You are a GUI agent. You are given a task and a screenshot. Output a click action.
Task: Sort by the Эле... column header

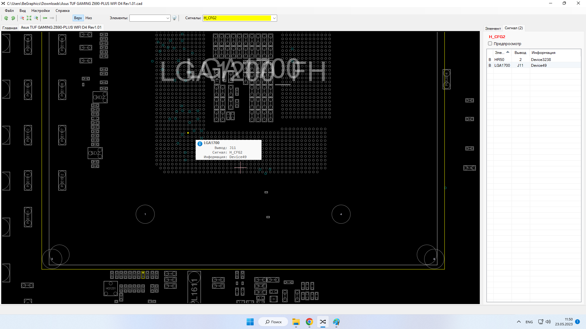click(x=502, y=53)
